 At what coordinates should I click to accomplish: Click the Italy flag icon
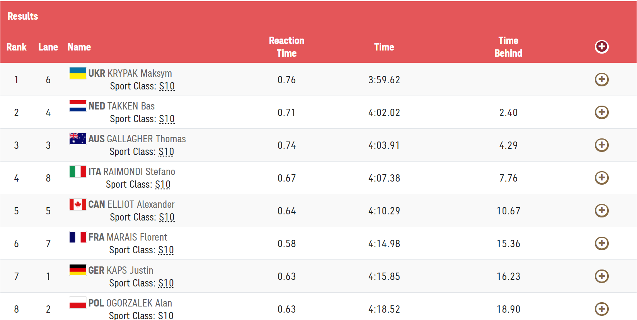click(78, 171)
